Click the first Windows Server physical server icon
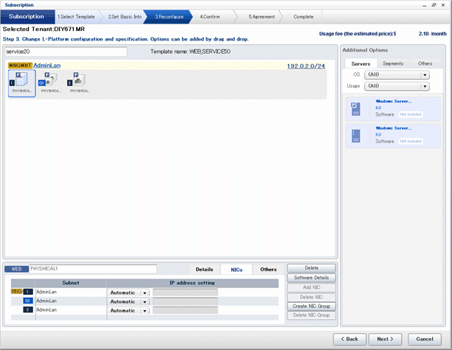 [355, 109]
